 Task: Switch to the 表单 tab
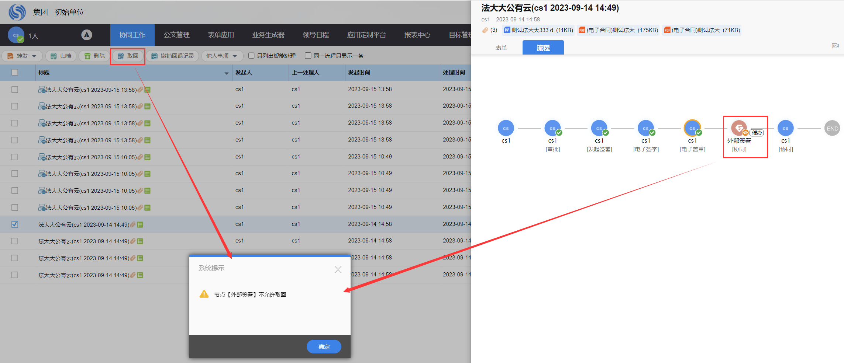[x=501, y=48]
